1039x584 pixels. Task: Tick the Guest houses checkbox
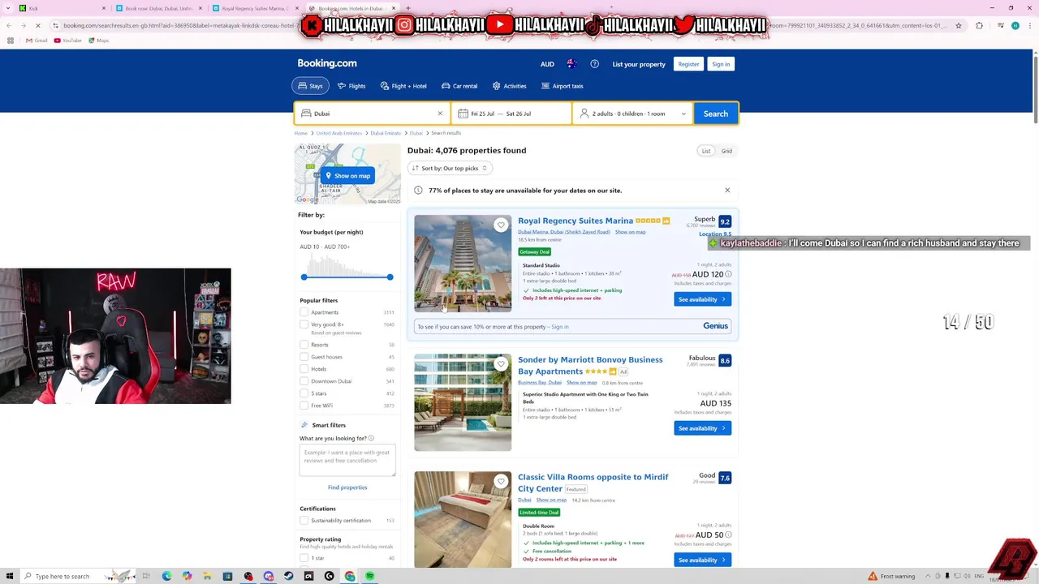click(x=304, y=357)
